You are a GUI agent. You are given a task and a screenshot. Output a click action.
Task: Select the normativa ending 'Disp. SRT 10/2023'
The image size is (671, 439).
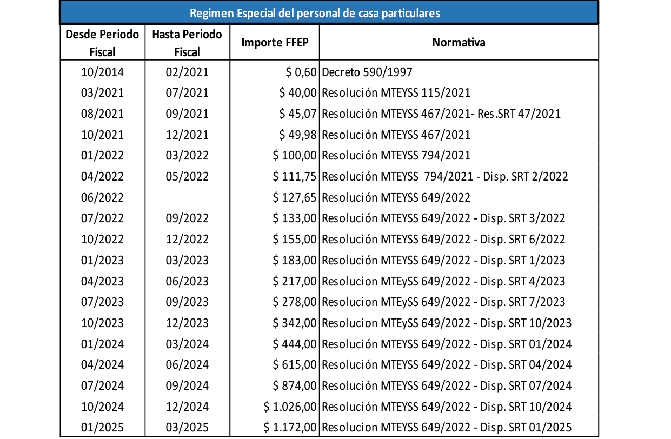tap(447, 323)
